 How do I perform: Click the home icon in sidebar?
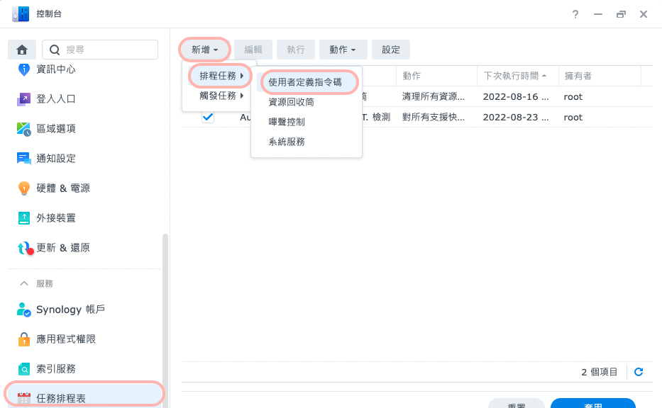point(22,50)
